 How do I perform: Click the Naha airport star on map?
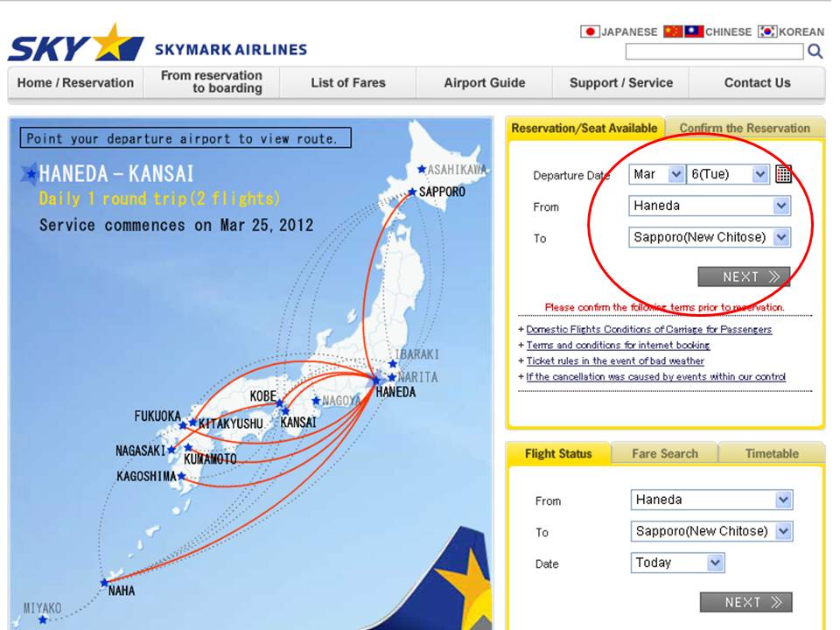[x=104, y=582]
